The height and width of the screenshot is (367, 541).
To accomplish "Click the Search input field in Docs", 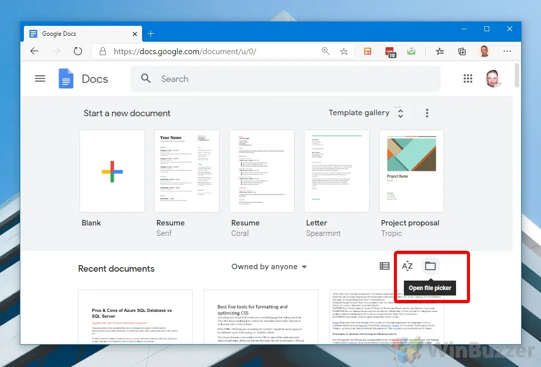I will pos(285,78).
